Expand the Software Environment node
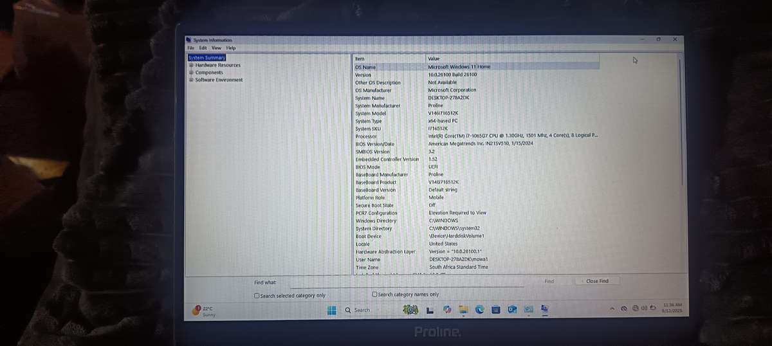Viewport: 772px width, 346px height. pyautogui.click(x=191, y=80)
